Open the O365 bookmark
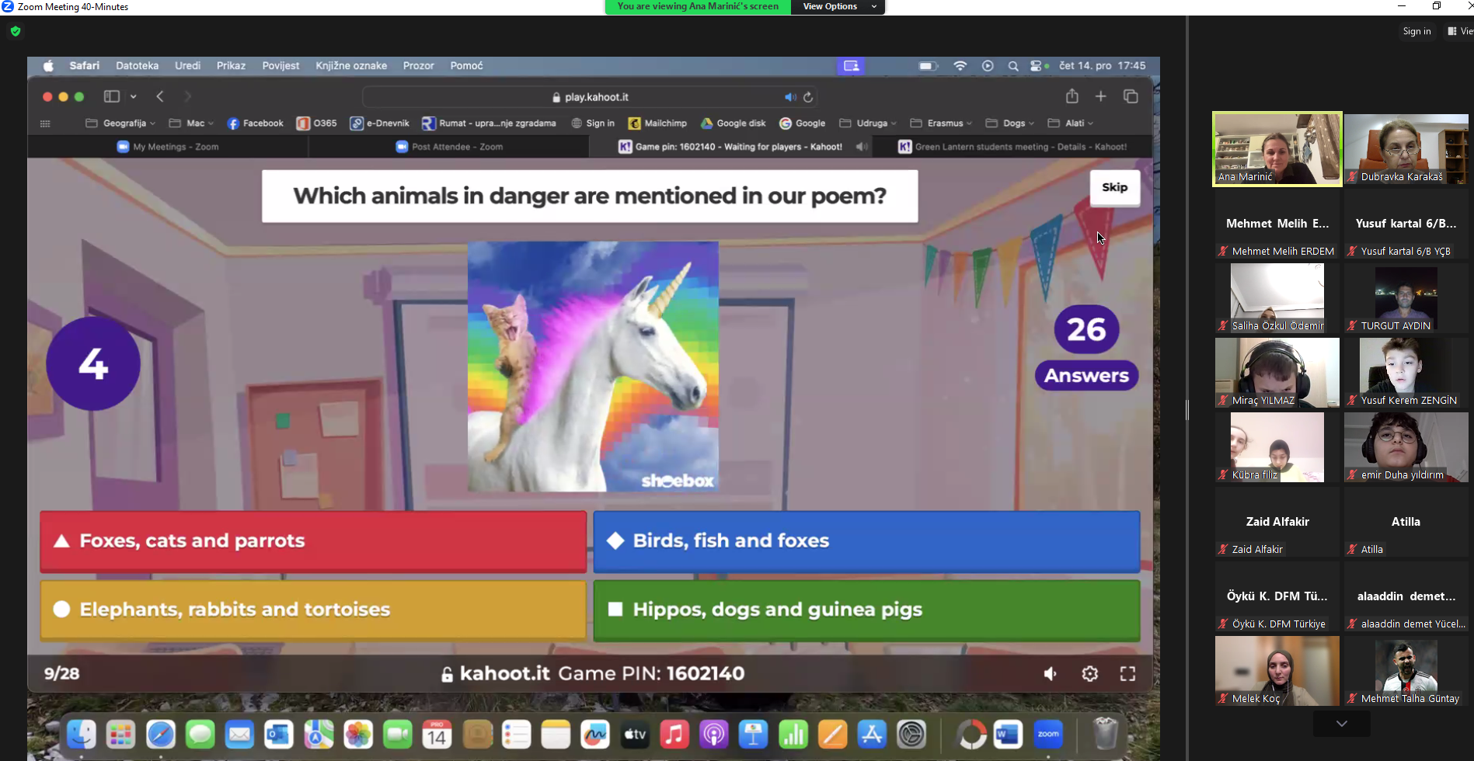The width and height of the screenshot is (1474, 761). (316, 123)
